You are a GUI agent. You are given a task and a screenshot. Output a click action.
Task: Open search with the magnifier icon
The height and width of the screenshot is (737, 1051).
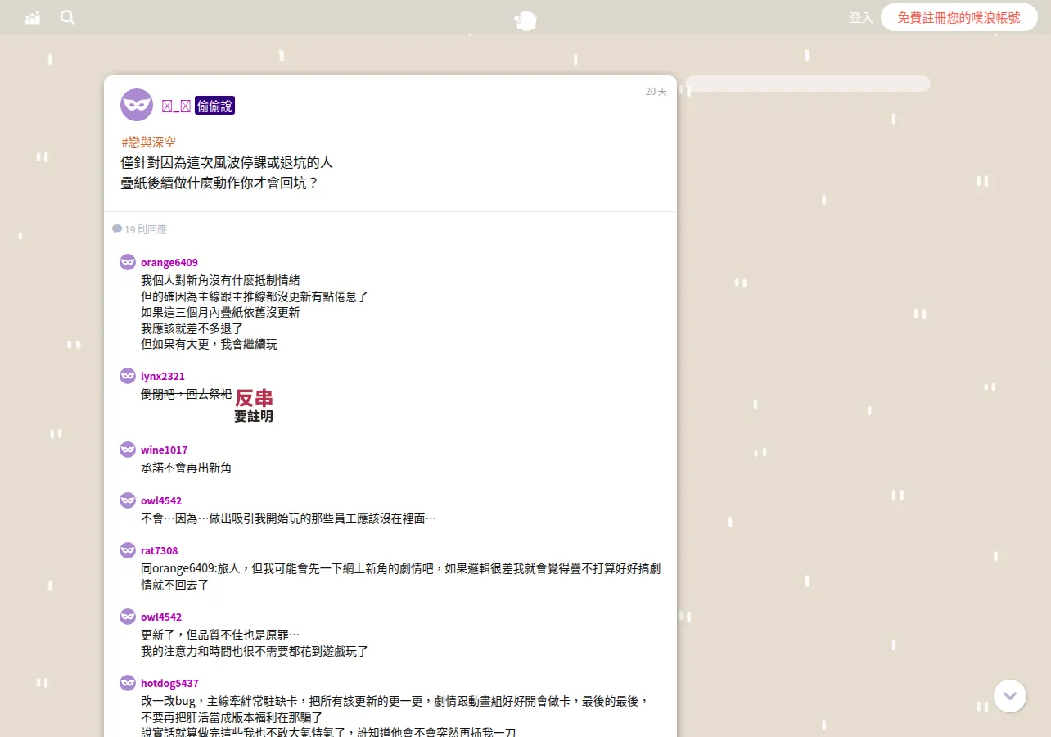point(67,17)
